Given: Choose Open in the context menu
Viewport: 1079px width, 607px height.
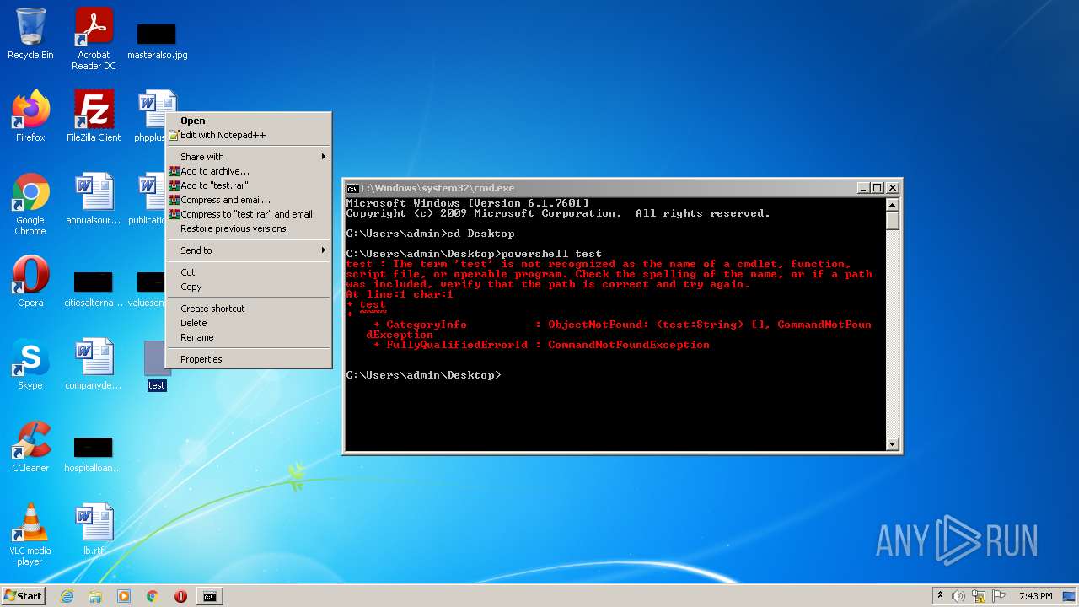Looking at the screenshot, I should click(248, 121).
